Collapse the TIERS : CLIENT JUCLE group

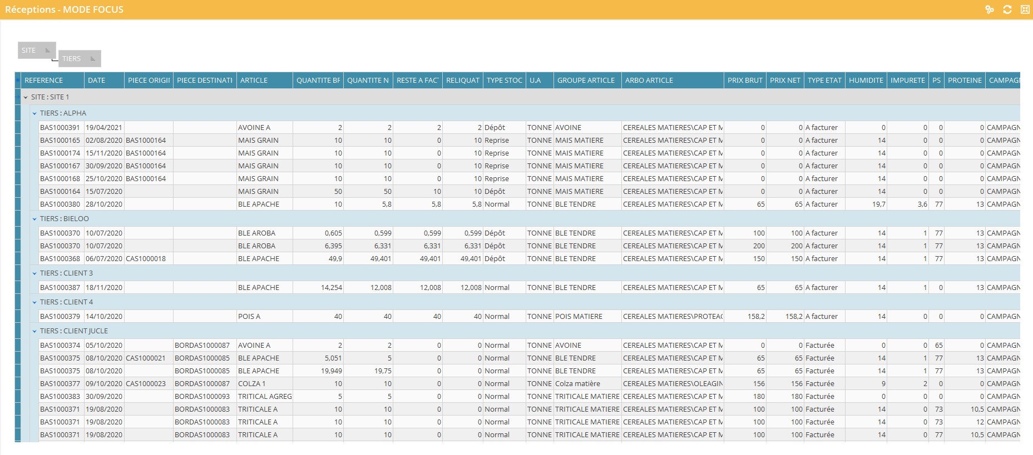pos(34,331)
